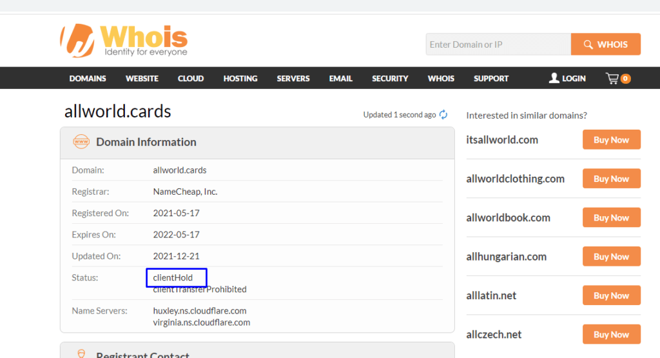Screen dimensions: 660x358
Task: Click the expiry date 2022-05-17
Action: [177, 235]
